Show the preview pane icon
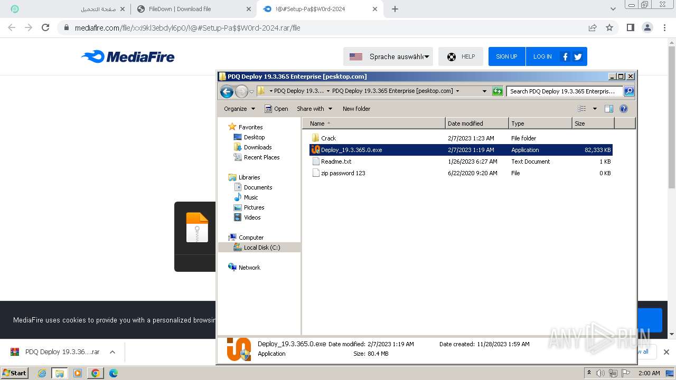Screen dimensions: 676x380 pos(608,109)
